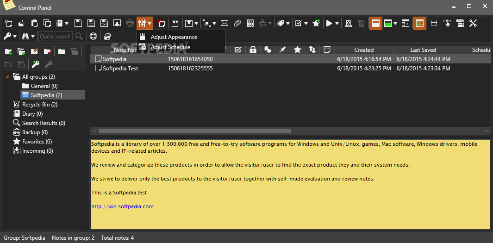Open the key password dropdown arrow

[15, 37]
